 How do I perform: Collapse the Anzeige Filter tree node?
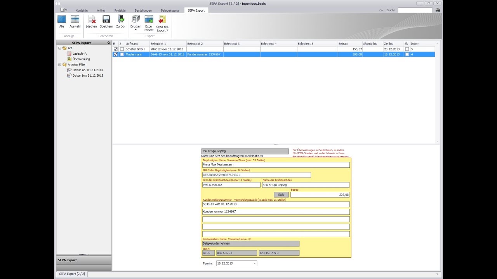coord(59,65)
